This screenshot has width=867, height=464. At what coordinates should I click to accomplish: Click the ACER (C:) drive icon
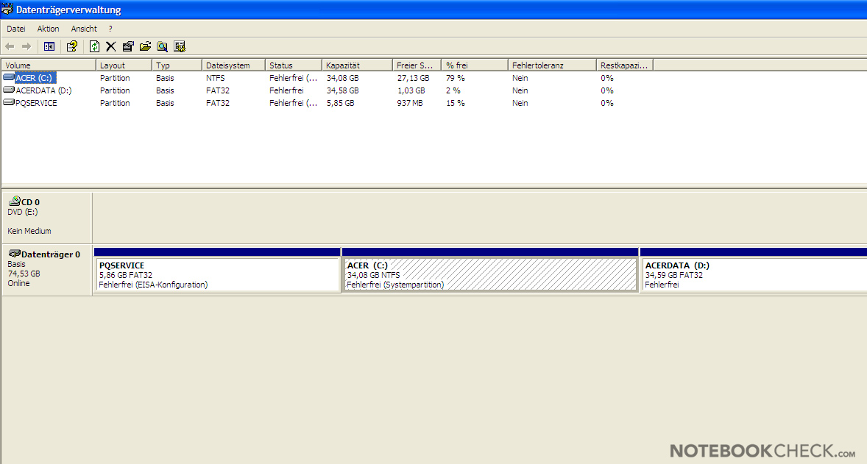pos(9,77)
